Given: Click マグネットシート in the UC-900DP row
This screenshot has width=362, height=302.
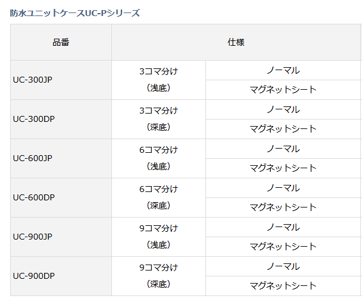Looking at the screenshot, I should coord(283,286).
